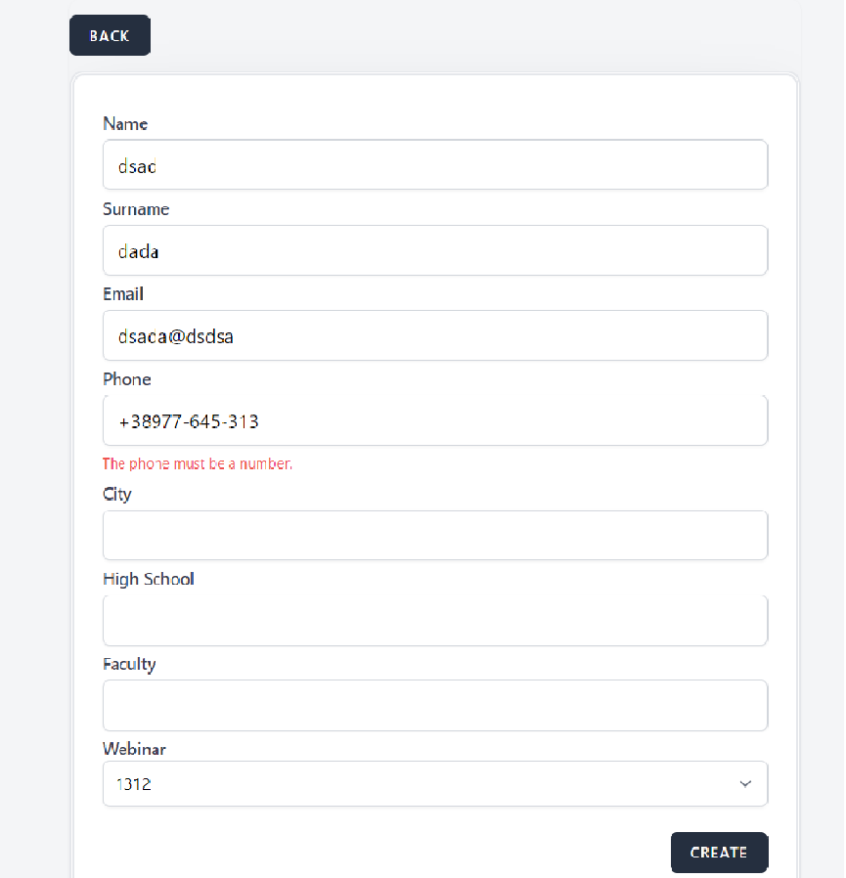Click the Faculty field label
The width and height of the screenshot is (846, 878).
coord(129,664)
